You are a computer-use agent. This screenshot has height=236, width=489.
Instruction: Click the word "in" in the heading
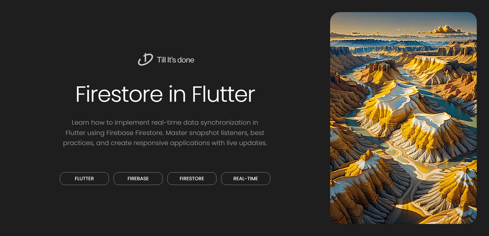[177, 94]
